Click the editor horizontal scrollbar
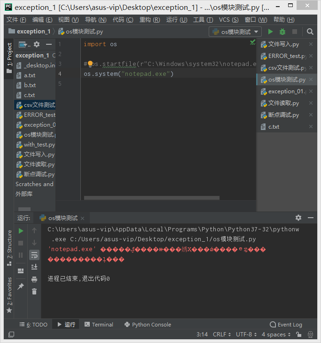 pyautogui.click(x=152, y=198)
